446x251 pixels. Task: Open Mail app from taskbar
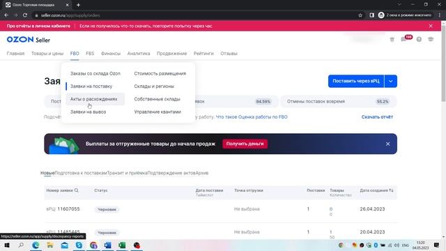coord(65,245)
